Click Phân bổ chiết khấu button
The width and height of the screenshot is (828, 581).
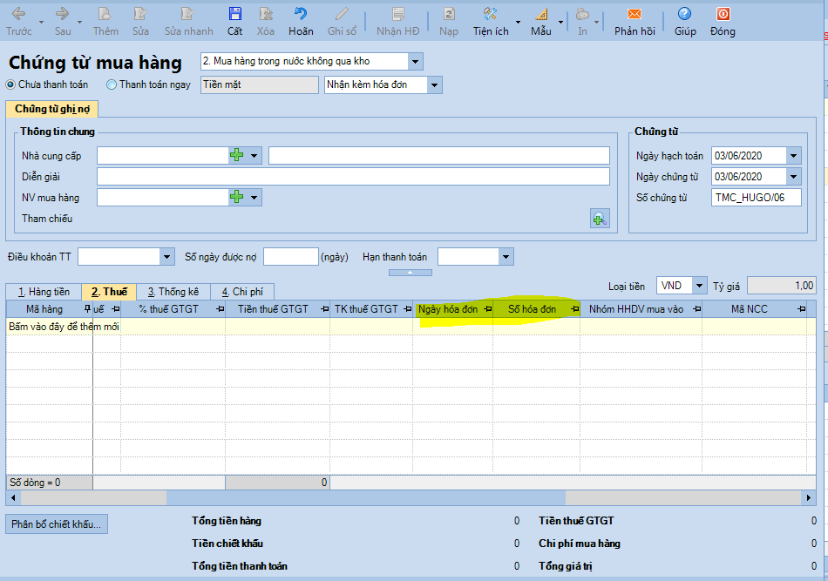pyautogui.click(x=57, y=524)
